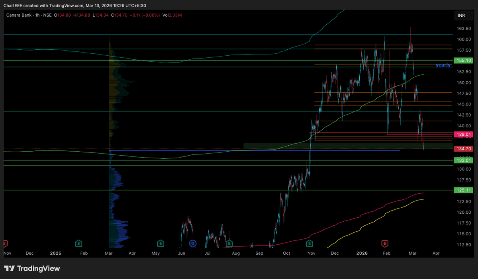Click the 2025 label on time axis
This screenshot has width=478, height=279.
tap(56, 253)
